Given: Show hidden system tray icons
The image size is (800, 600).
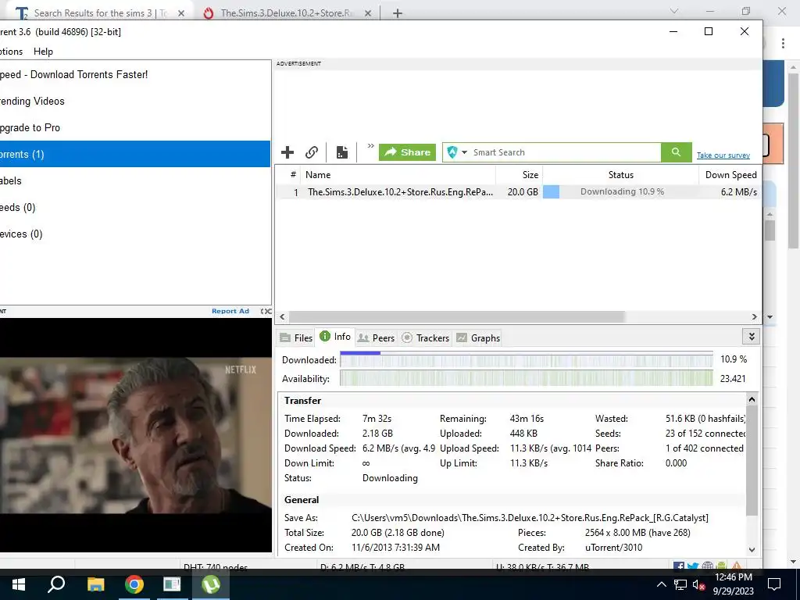Looking at the screenshot, I should click(x=661, y=584).
